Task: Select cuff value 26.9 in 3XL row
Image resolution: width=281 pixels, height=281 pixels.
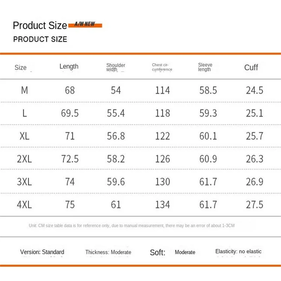Action: coord(254,182)
